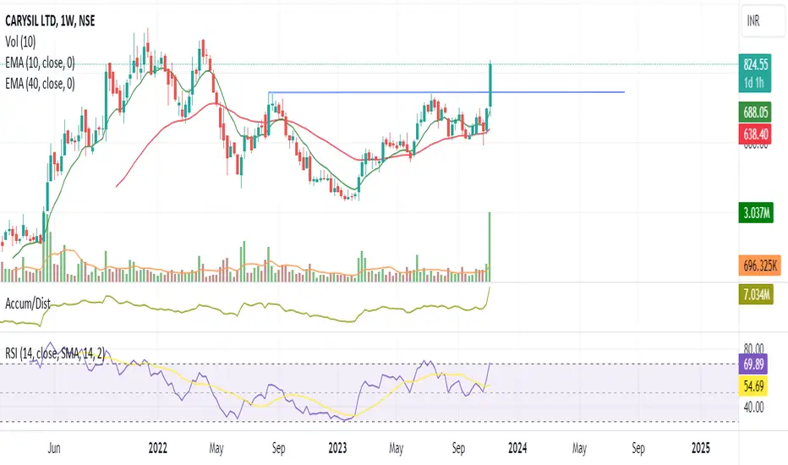Screen dimensions: 788x465
Task: Click the 696.325K volume average label
Action: coord(760,265)
